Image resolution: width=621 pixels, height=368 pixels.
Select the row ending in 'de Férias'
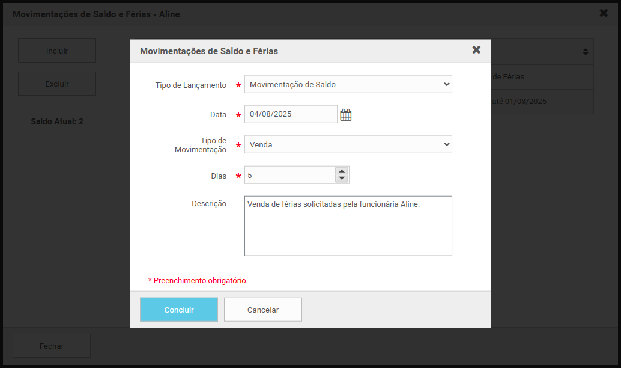tap(542, 77)
